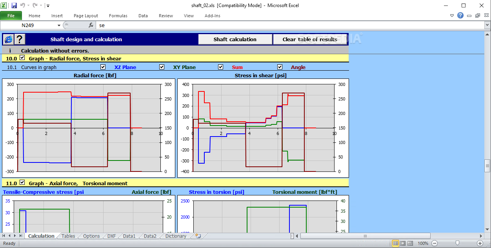Open the Page Layout ribbon tab
Screen dimensions: 491x248
point(86,16)
